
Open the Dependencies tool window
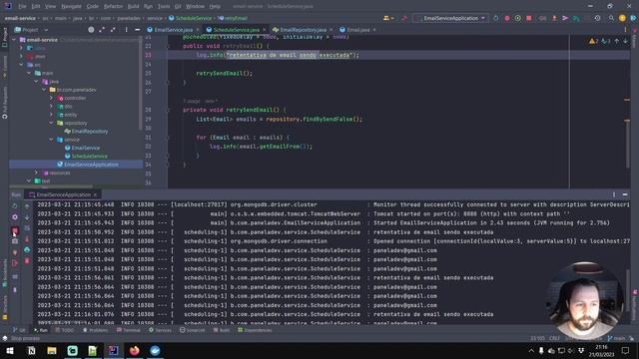pos(255,330)
